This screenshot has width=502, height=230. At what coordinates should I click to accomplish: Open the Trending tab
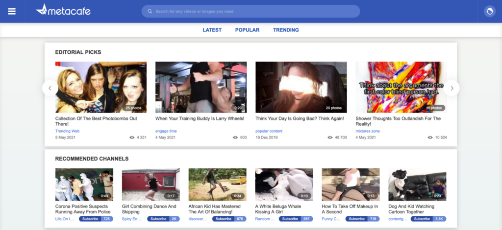[286, 30]
